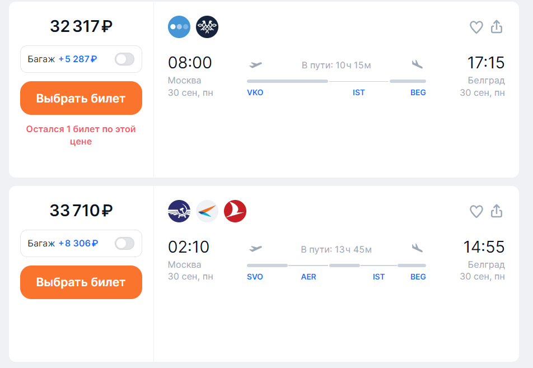Add the 33 710₽ ticket to favorites

pyautogui.click(x=476, y=211)
